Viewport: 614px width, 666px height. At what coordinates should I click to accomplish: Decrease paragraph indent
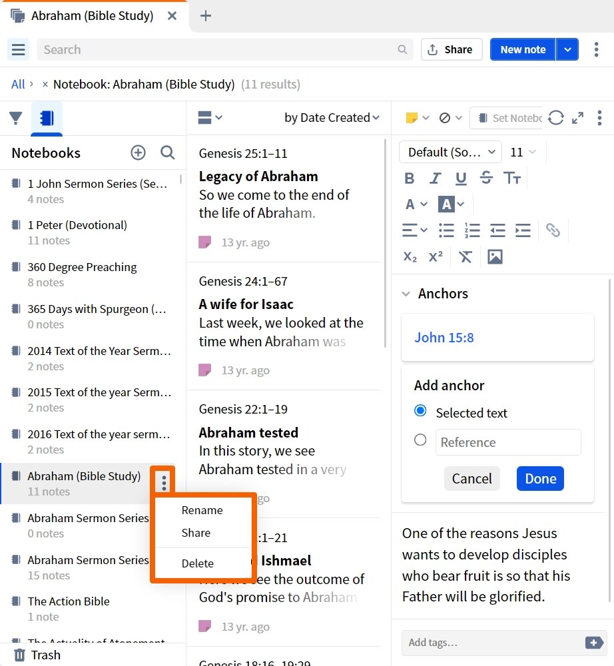tap(497, 230)
